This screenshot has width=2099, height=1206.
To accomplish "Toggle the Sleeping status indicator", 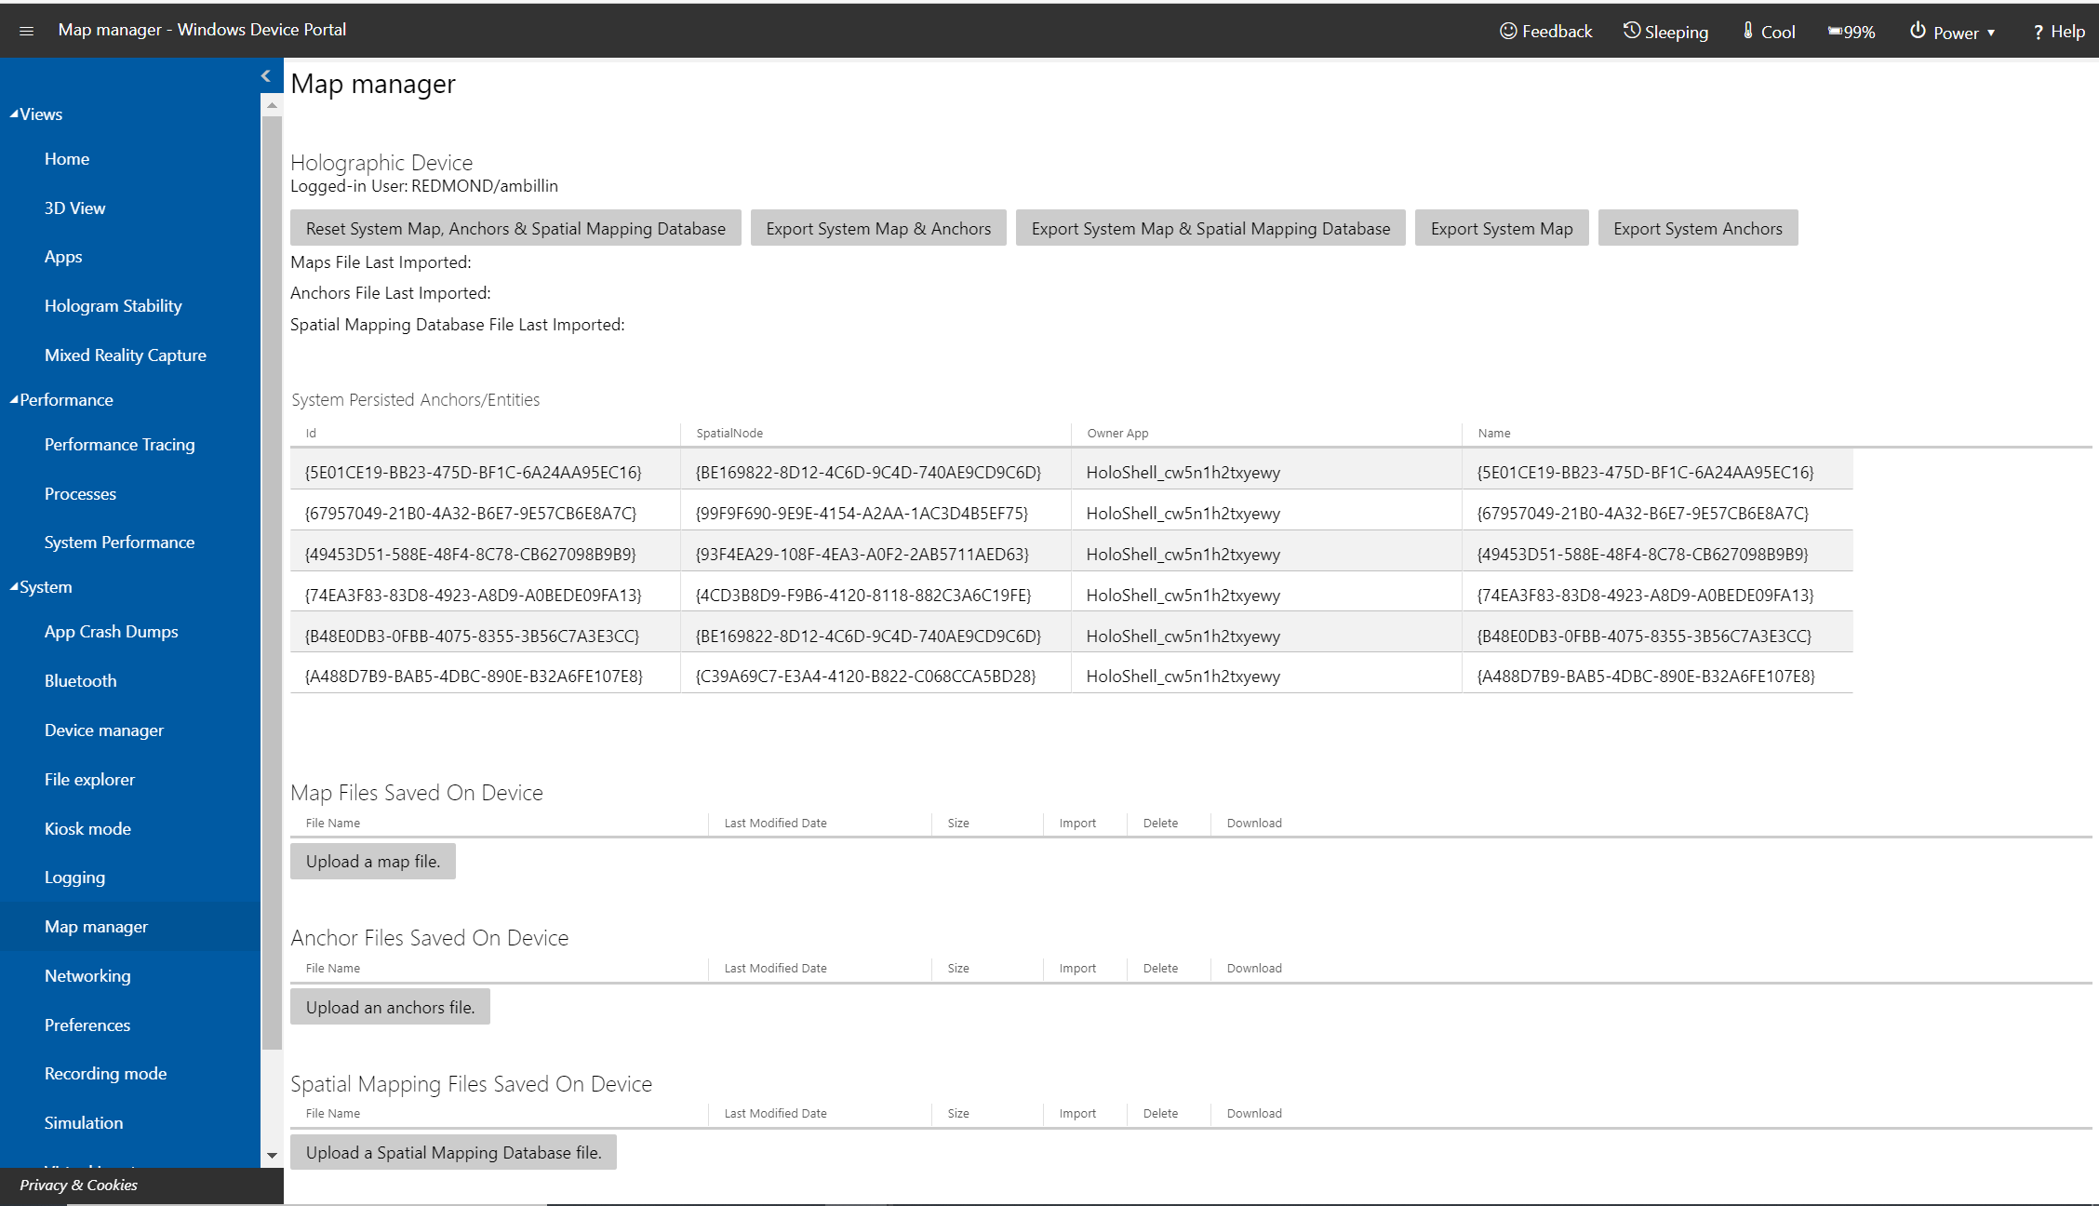I will coord(1665,29).
